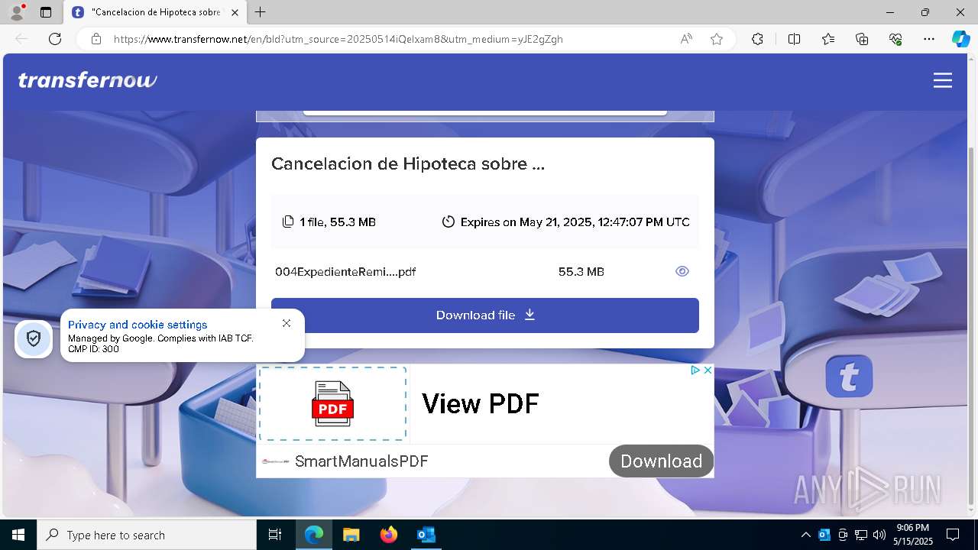
Task: Click the Expires on May 21 text
Action: pyautogui.click(x=575, y=222)
